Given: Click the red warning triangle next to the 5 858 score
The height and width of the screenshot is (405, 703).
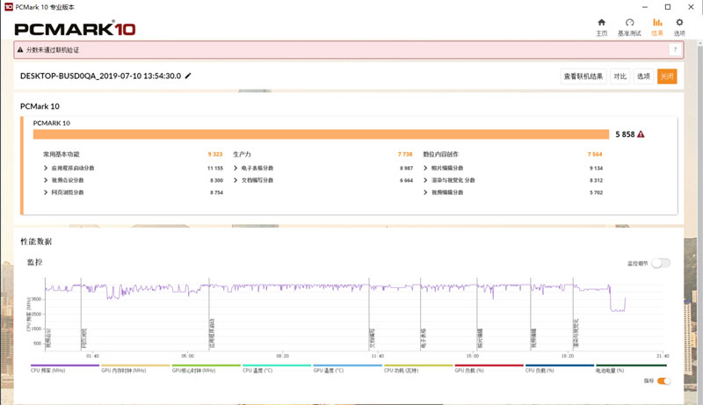Looking at the screenshot, I should pos(641,134).
